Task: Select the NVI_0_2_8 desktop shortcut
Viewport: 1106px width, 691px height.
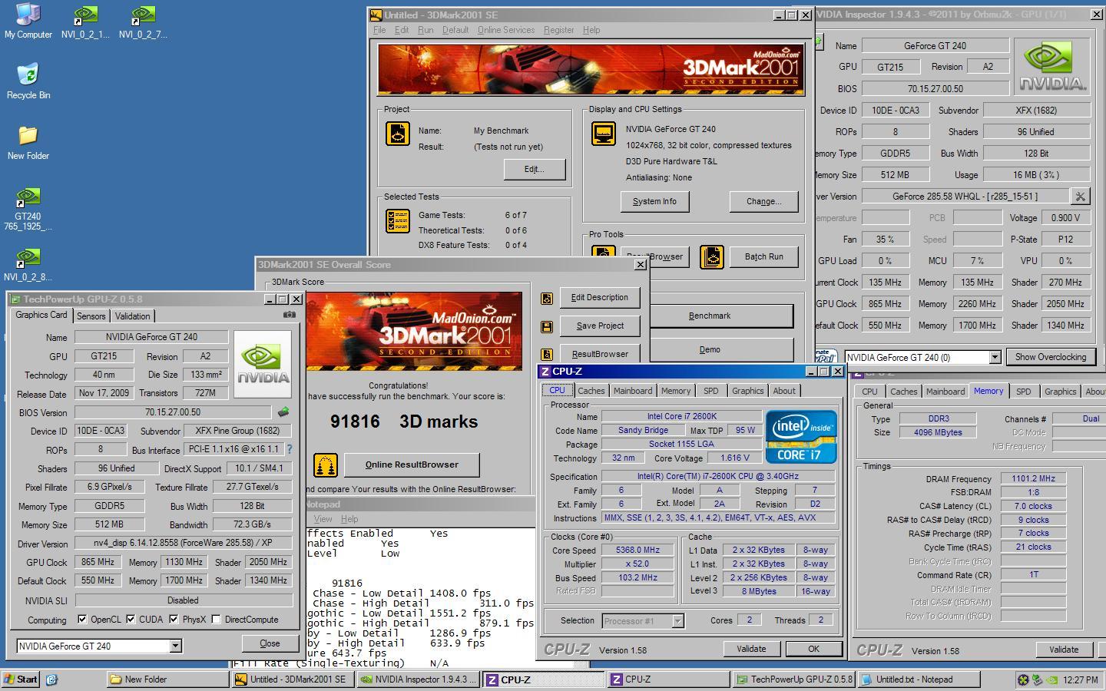Action: tap(28, 264)
